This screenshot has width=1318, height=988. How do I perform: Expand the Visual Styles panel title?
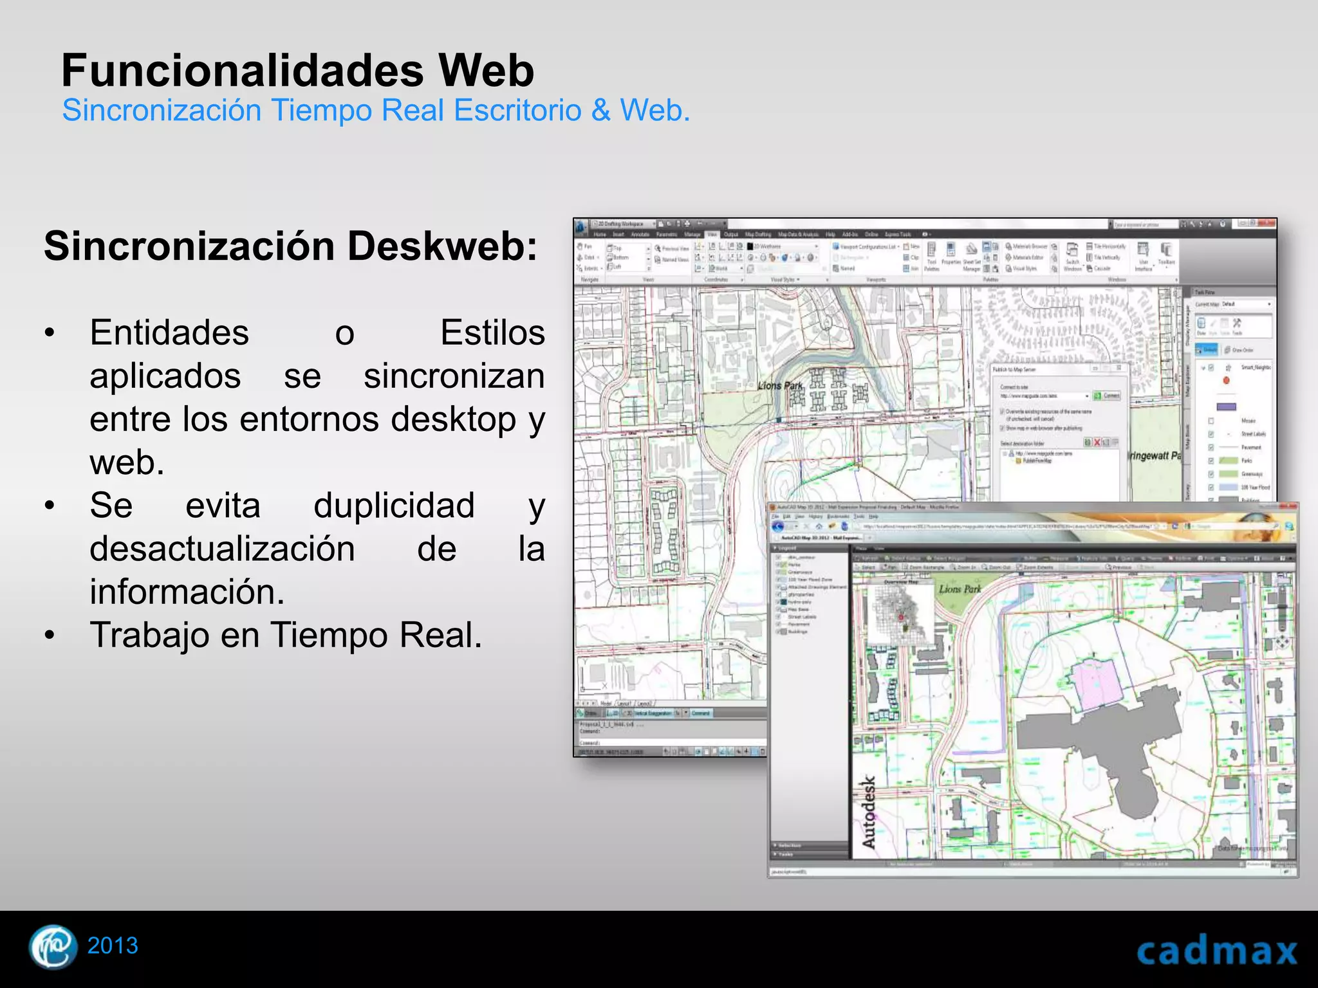coord(786,280)
